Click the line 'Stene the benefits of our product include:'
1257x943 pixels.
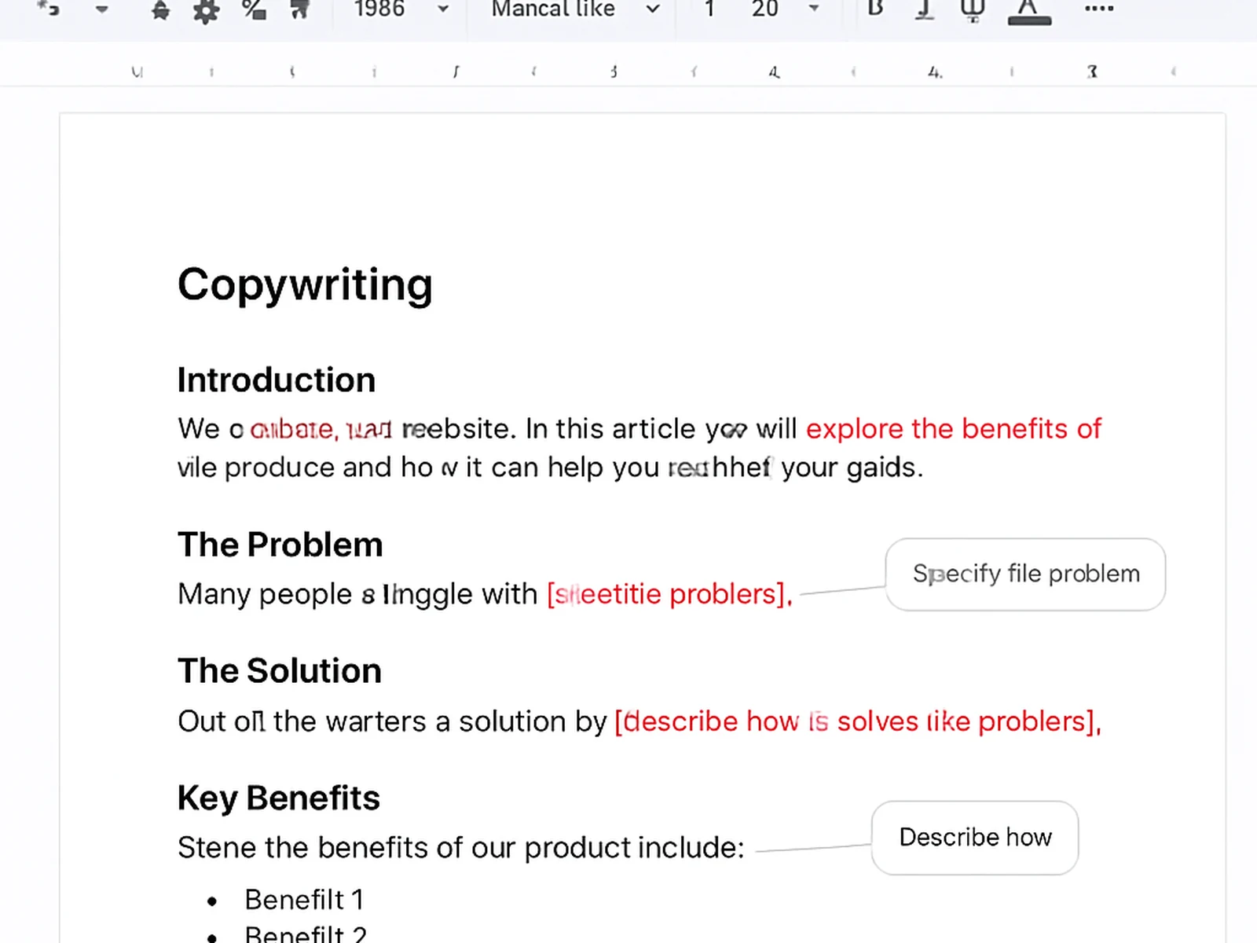(460, 848)
